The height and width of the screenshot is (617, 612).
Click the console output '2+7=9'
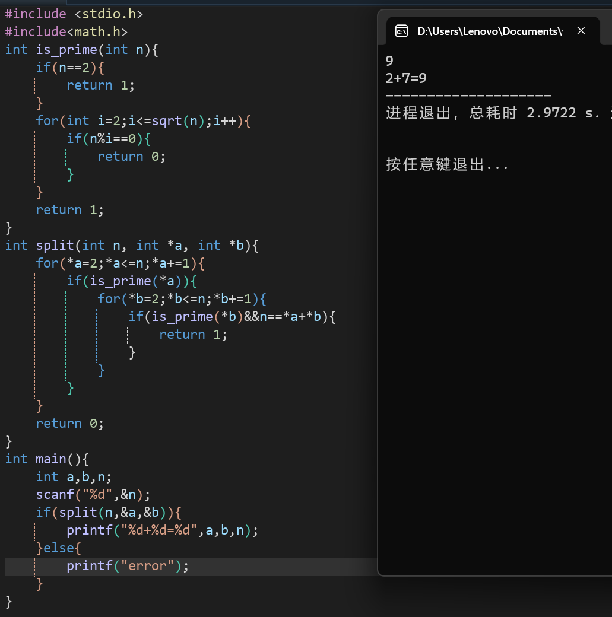[x=406, y=78]
